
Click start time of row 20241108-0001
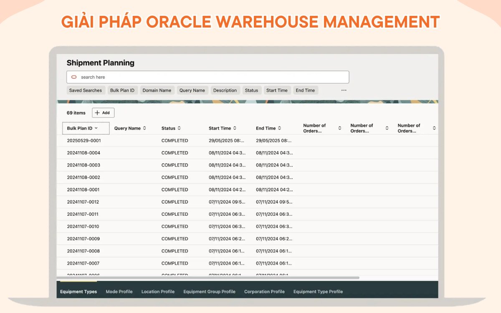tap(227, 189)
